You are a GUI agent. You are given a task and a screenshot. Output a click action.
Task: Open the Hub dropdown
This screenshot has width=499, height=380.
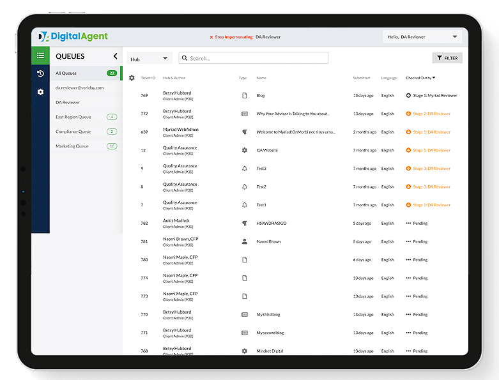pyautogui.click(x=150, y=59)
